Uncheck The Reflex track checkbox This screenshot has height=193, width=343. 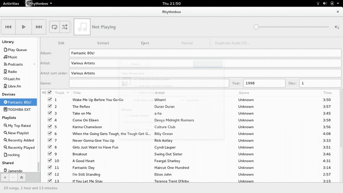tap(50, 106)
